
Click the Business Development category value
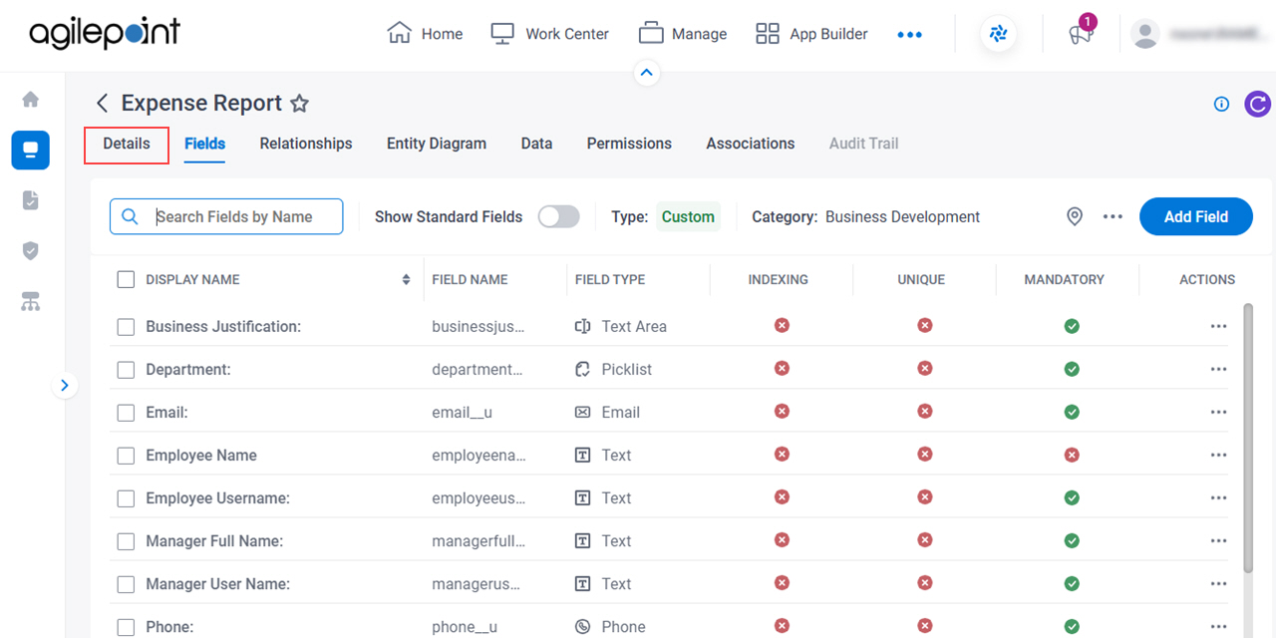point(902,216)
